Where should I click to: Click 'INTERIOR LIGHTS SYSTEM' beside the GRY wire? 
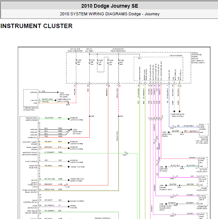pos(76,161)
